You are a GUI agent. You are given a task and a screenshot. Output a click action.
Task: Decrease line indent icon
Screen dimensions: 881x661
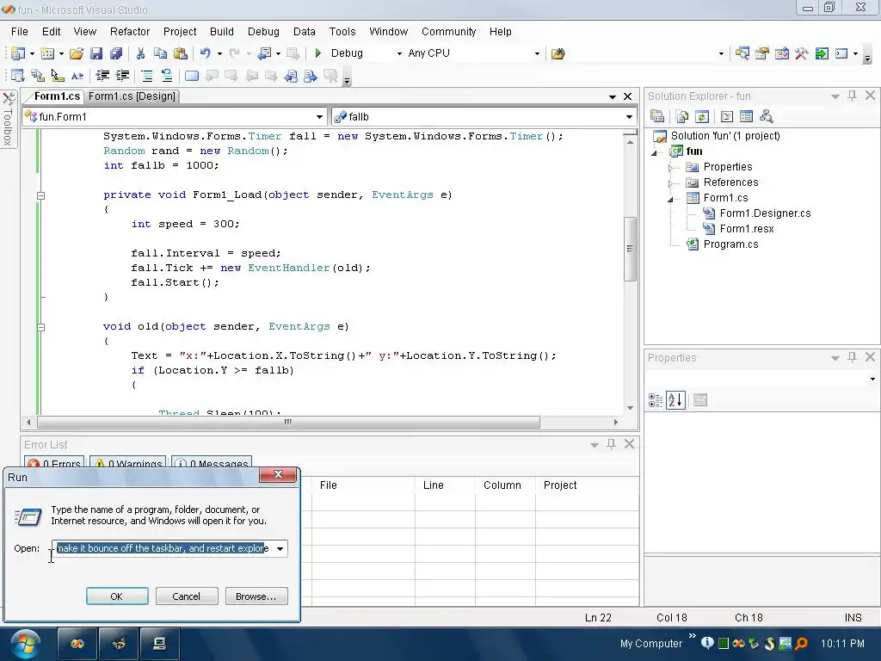pos(102,76)
